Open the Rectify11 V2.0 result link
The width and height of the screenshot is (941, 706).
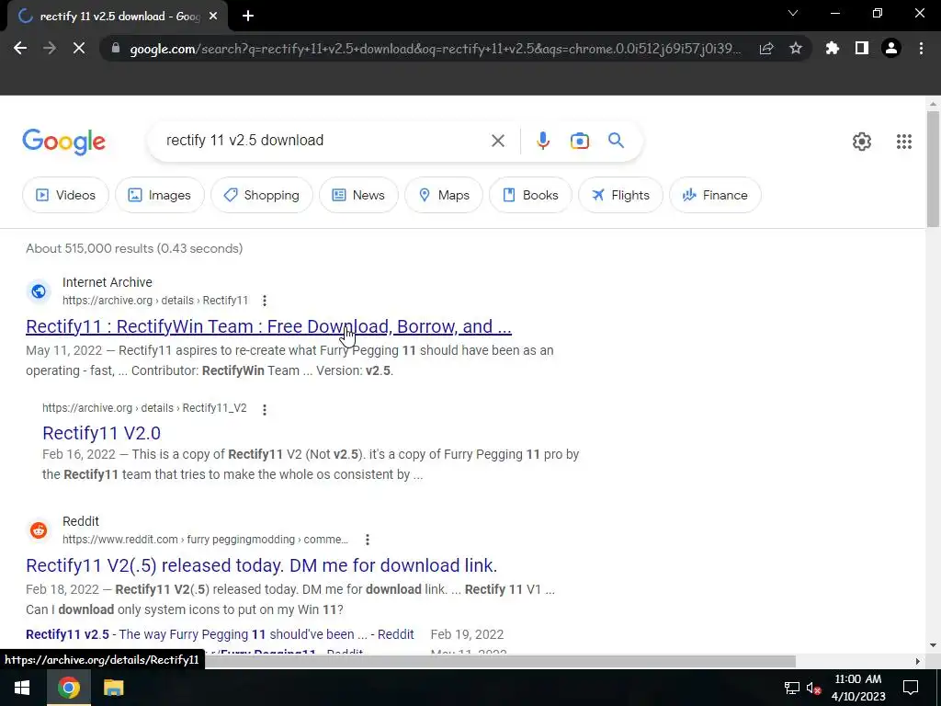(x=101, y=433)
